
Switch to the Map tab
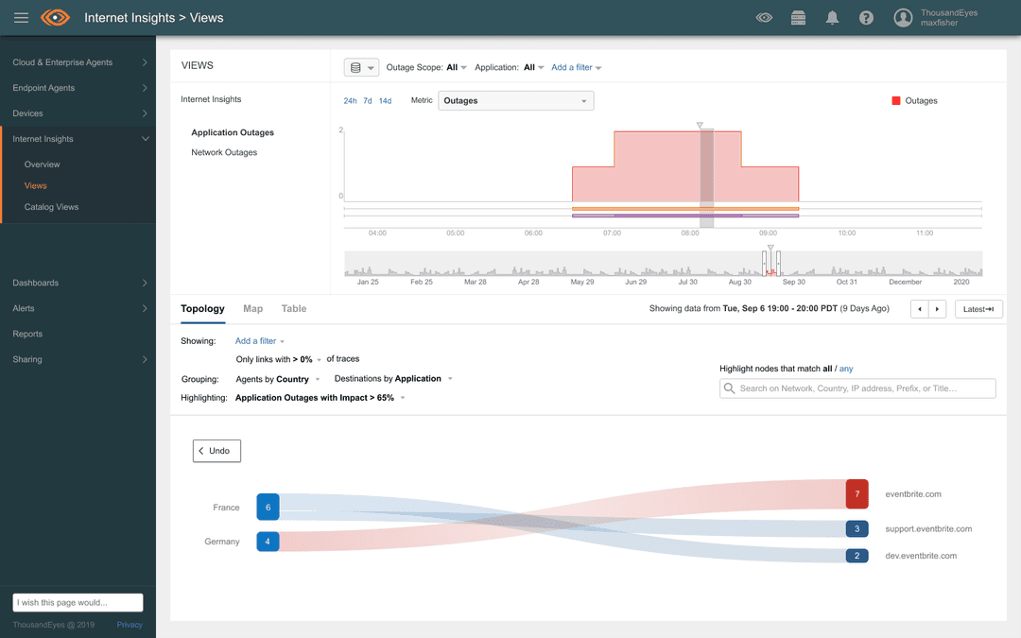point(252,309)
